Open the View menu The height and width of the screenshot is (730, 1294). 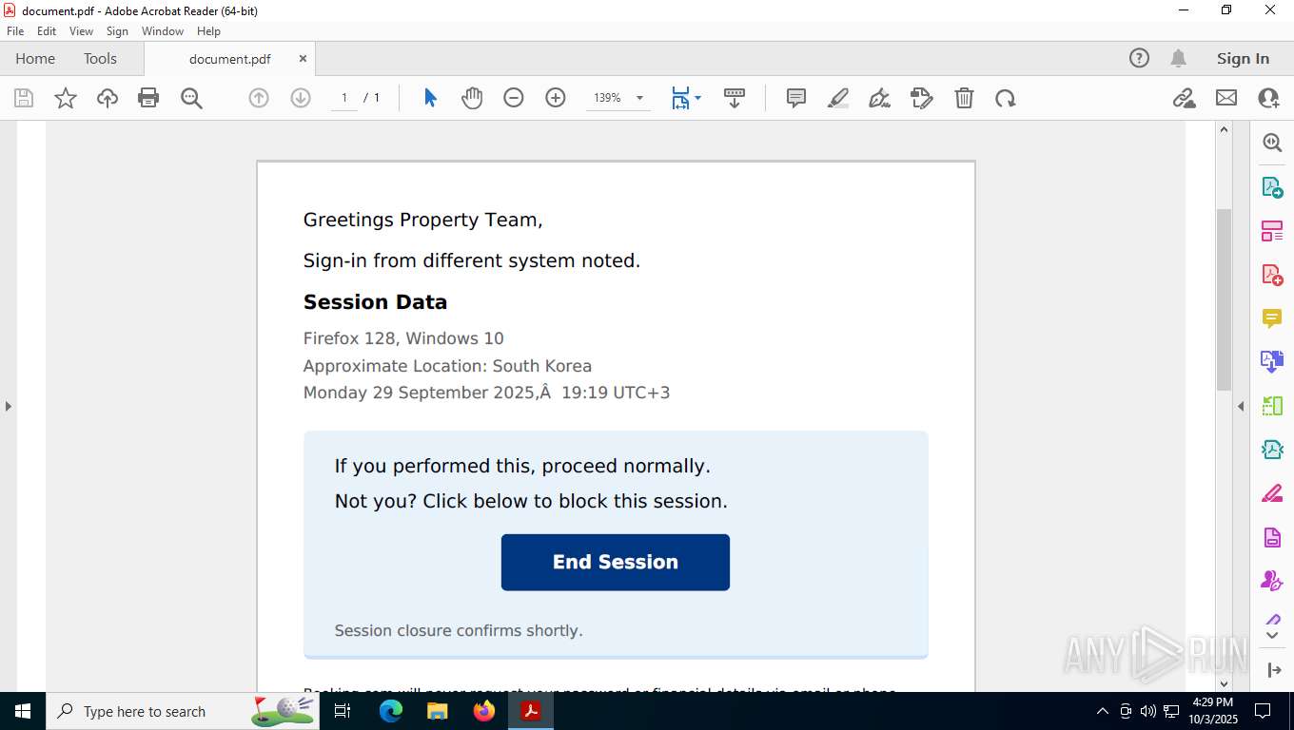tap(81, 31)
